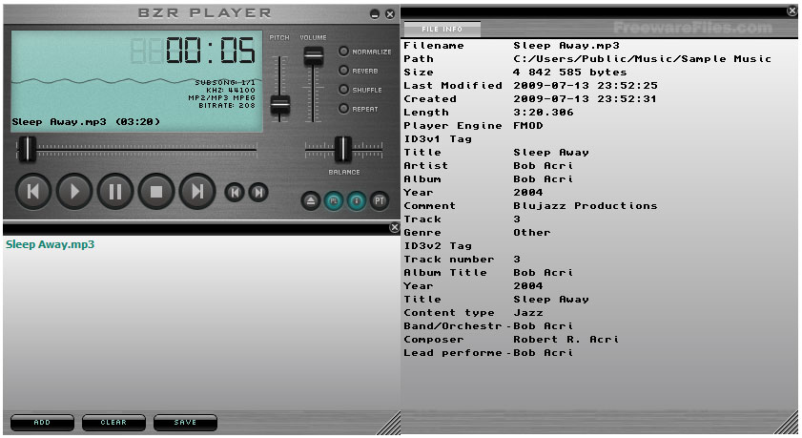Stop playback with the square Stop button
Image resolution: width=802 pixels, height=438 pixels.
coord(156,192)
